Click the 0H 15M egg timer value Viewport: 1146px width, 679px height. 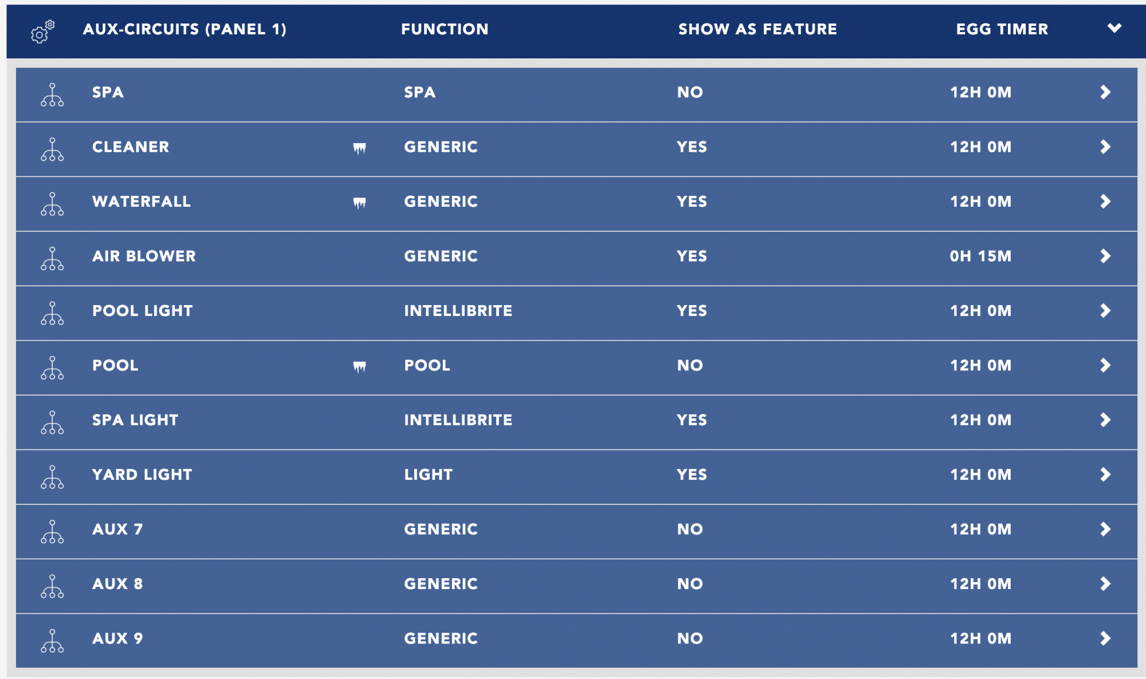[980, 256]
